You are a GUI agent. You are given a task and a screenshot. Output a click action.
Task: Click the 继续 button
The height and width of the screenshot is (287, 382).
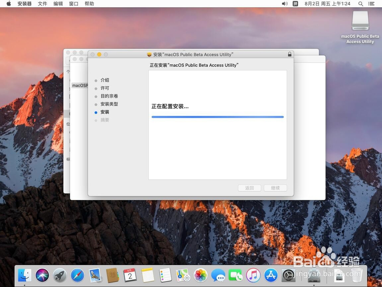(275, 188)
